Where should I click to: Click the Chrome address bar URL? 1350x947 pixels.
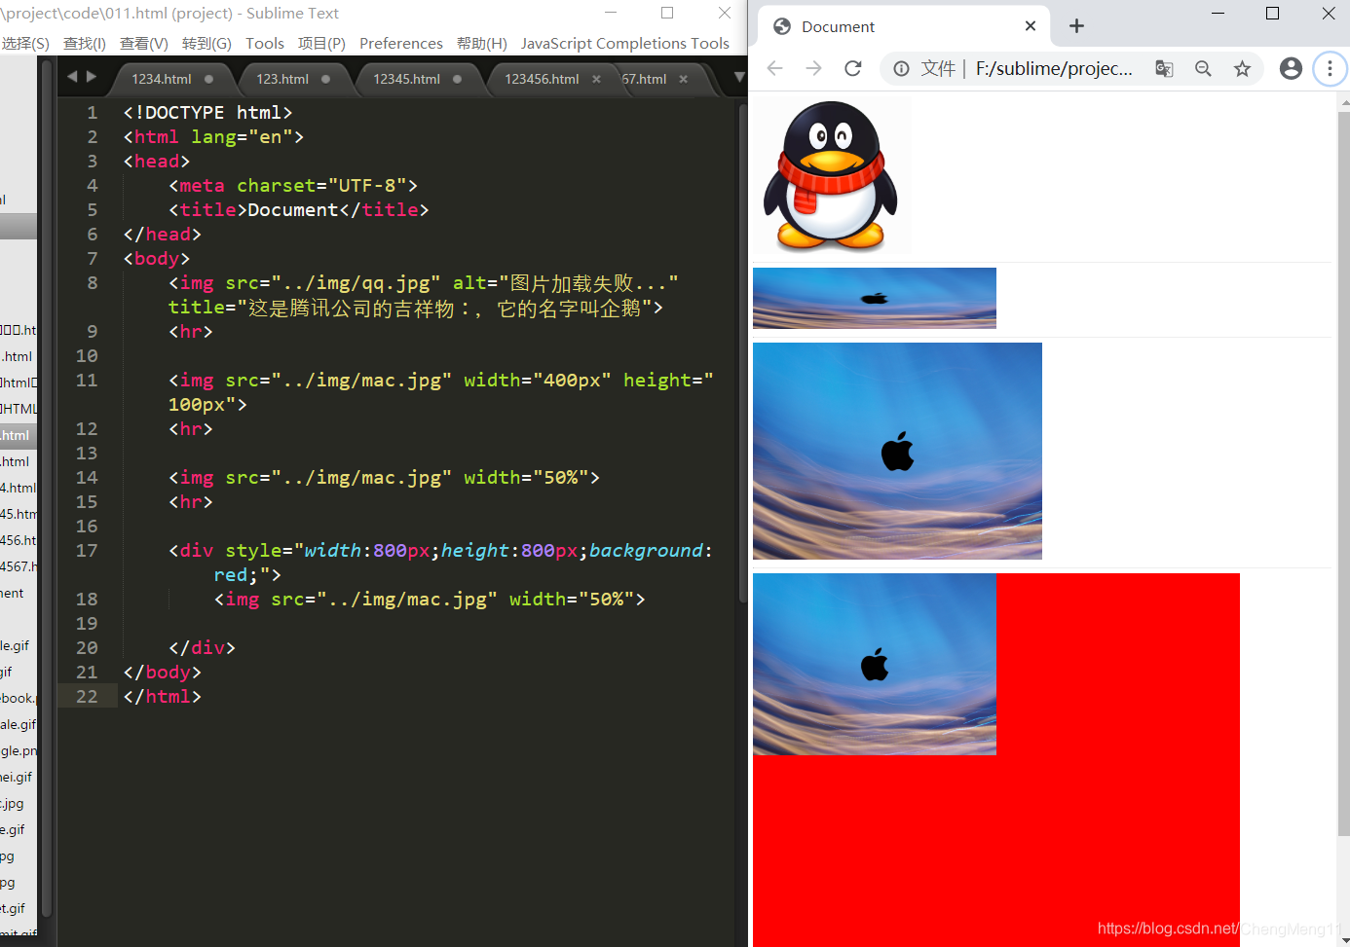1054,68
